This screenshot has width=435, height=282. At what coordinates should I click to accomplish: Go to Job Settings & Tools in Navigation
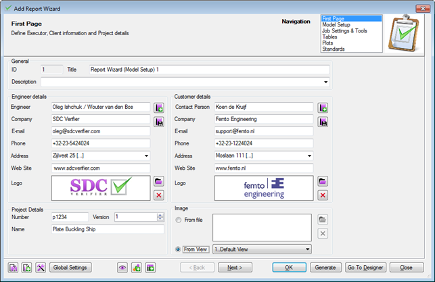pos(351,31)
